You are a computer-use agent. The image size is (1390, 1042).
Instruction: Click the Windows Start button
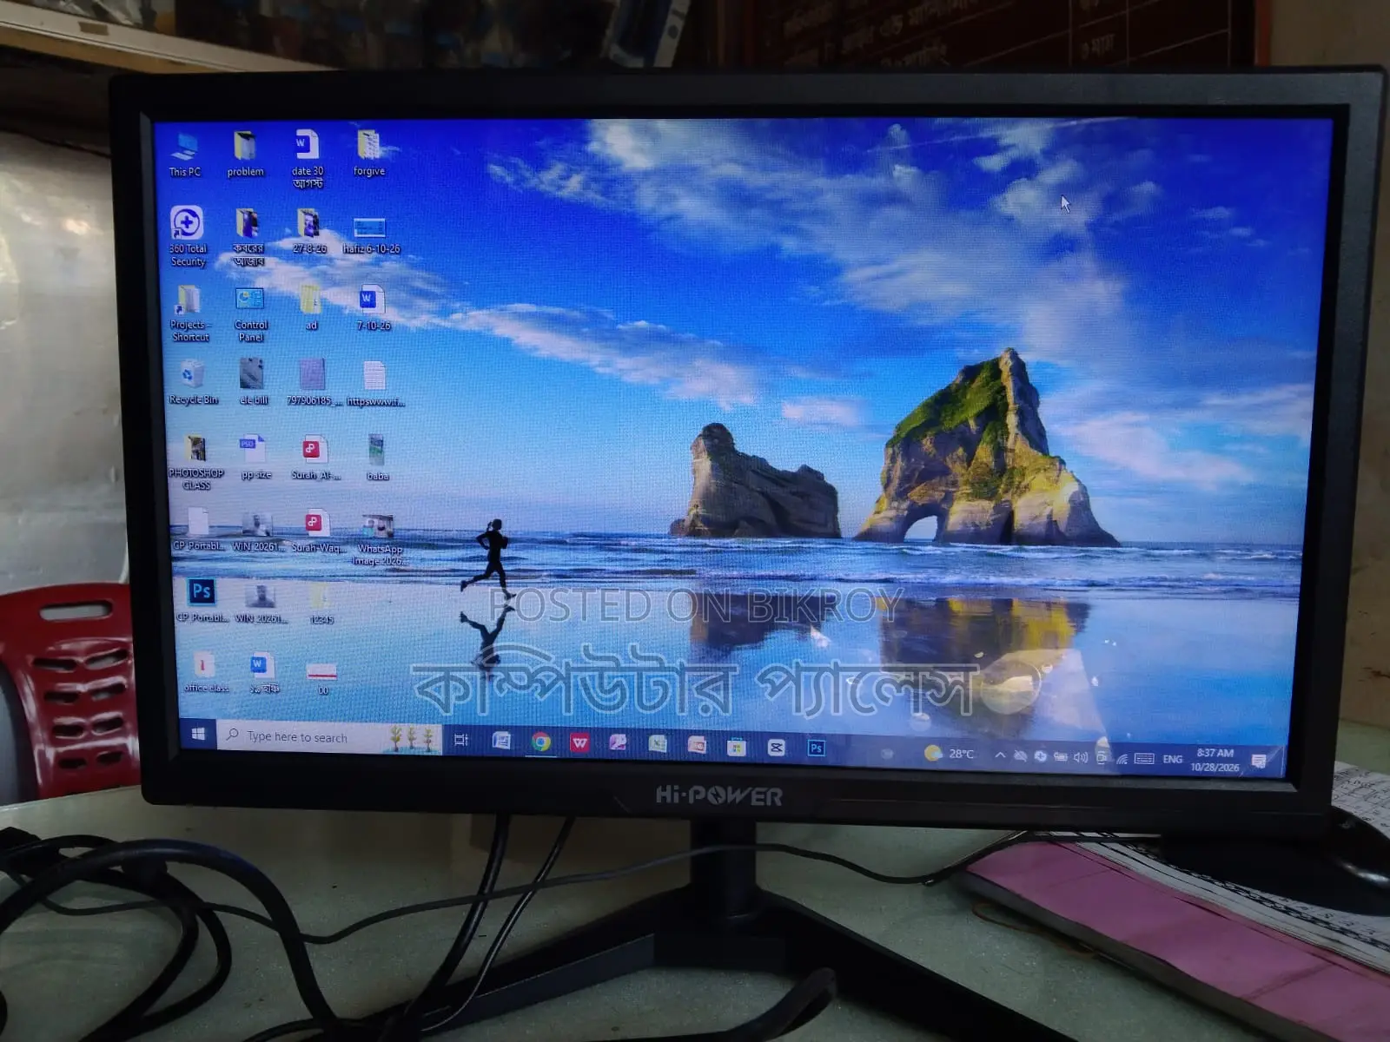click(198, 735)
